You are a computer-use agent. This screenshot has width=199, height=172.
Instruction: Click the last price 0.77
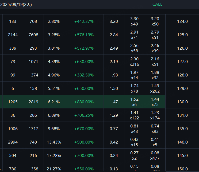click(114, 129)
